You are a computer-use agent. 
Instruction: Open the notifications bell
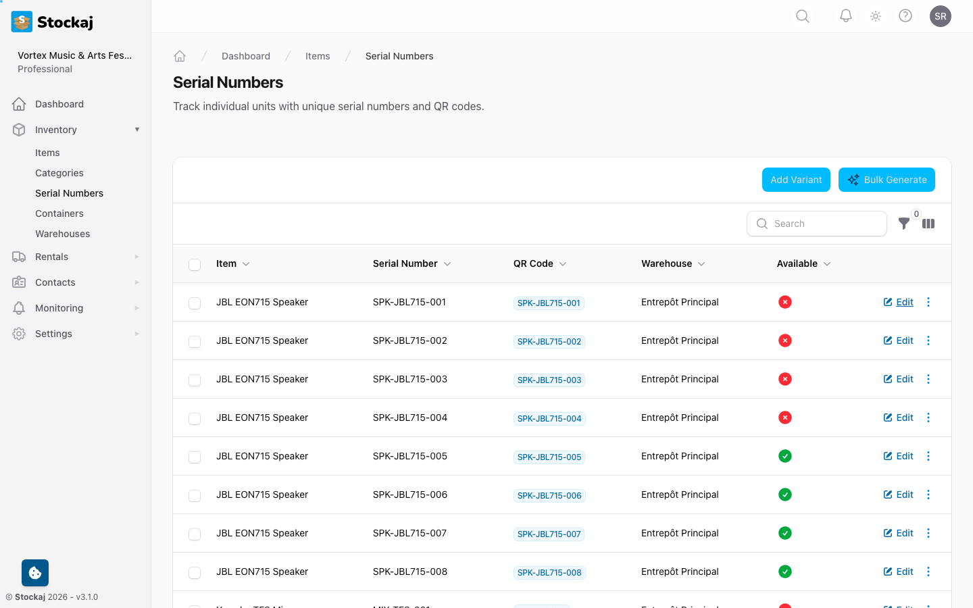(x=845, y=16)
